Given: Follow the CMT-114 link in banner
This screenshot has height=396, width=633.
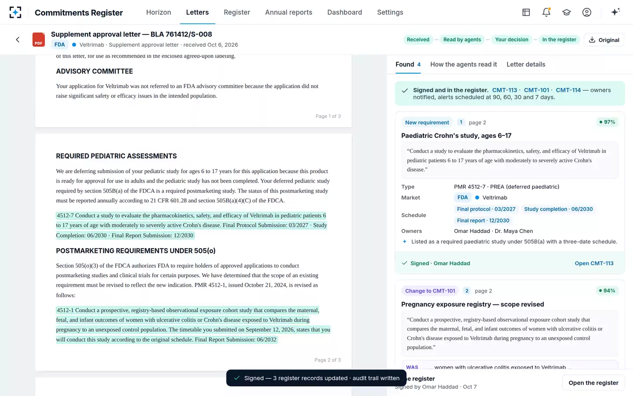Looking at the screenshot, I should pyautogui.click(x=568, y=90).
